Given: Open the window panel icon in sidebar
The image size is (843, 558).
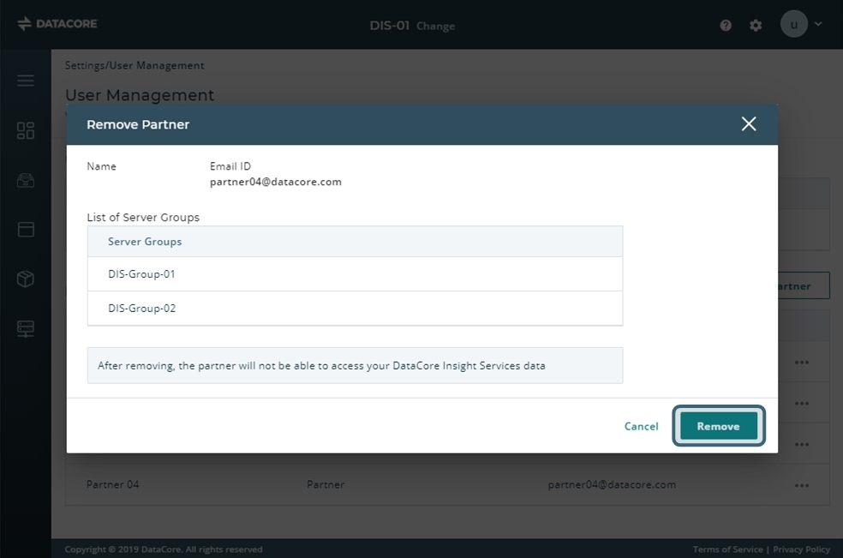Looking at the screenshot, I should pos(25,229).
